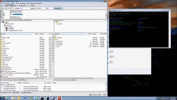
Task: Open Internet Explorer from taskbar
Action: pos(7,98)
